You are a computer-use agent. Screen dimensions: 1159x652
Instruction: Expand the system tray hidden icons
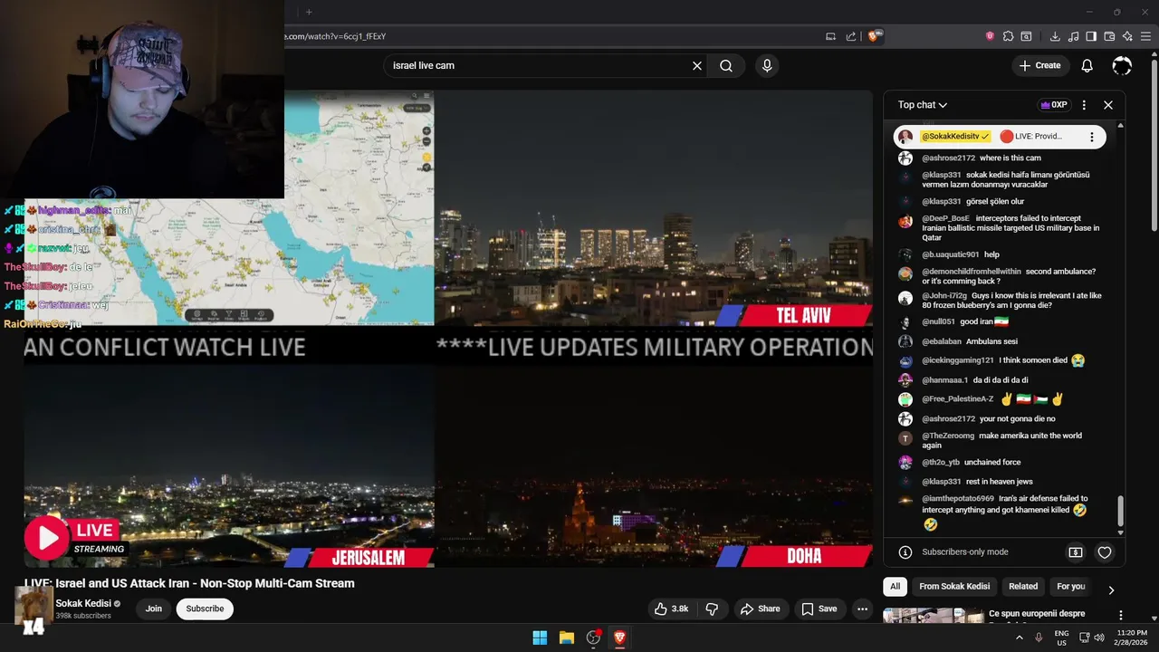[1019, 638]
